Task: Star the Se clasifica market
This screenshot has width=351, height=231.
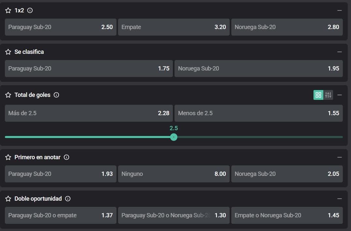Action: click(x=8, y=52)
